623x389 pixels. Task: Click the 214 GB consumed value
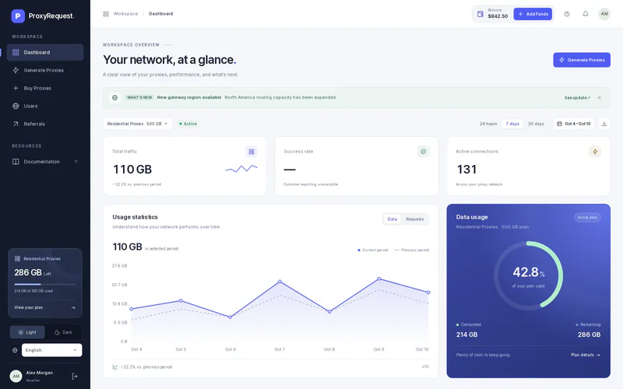(x=466, y=335)
